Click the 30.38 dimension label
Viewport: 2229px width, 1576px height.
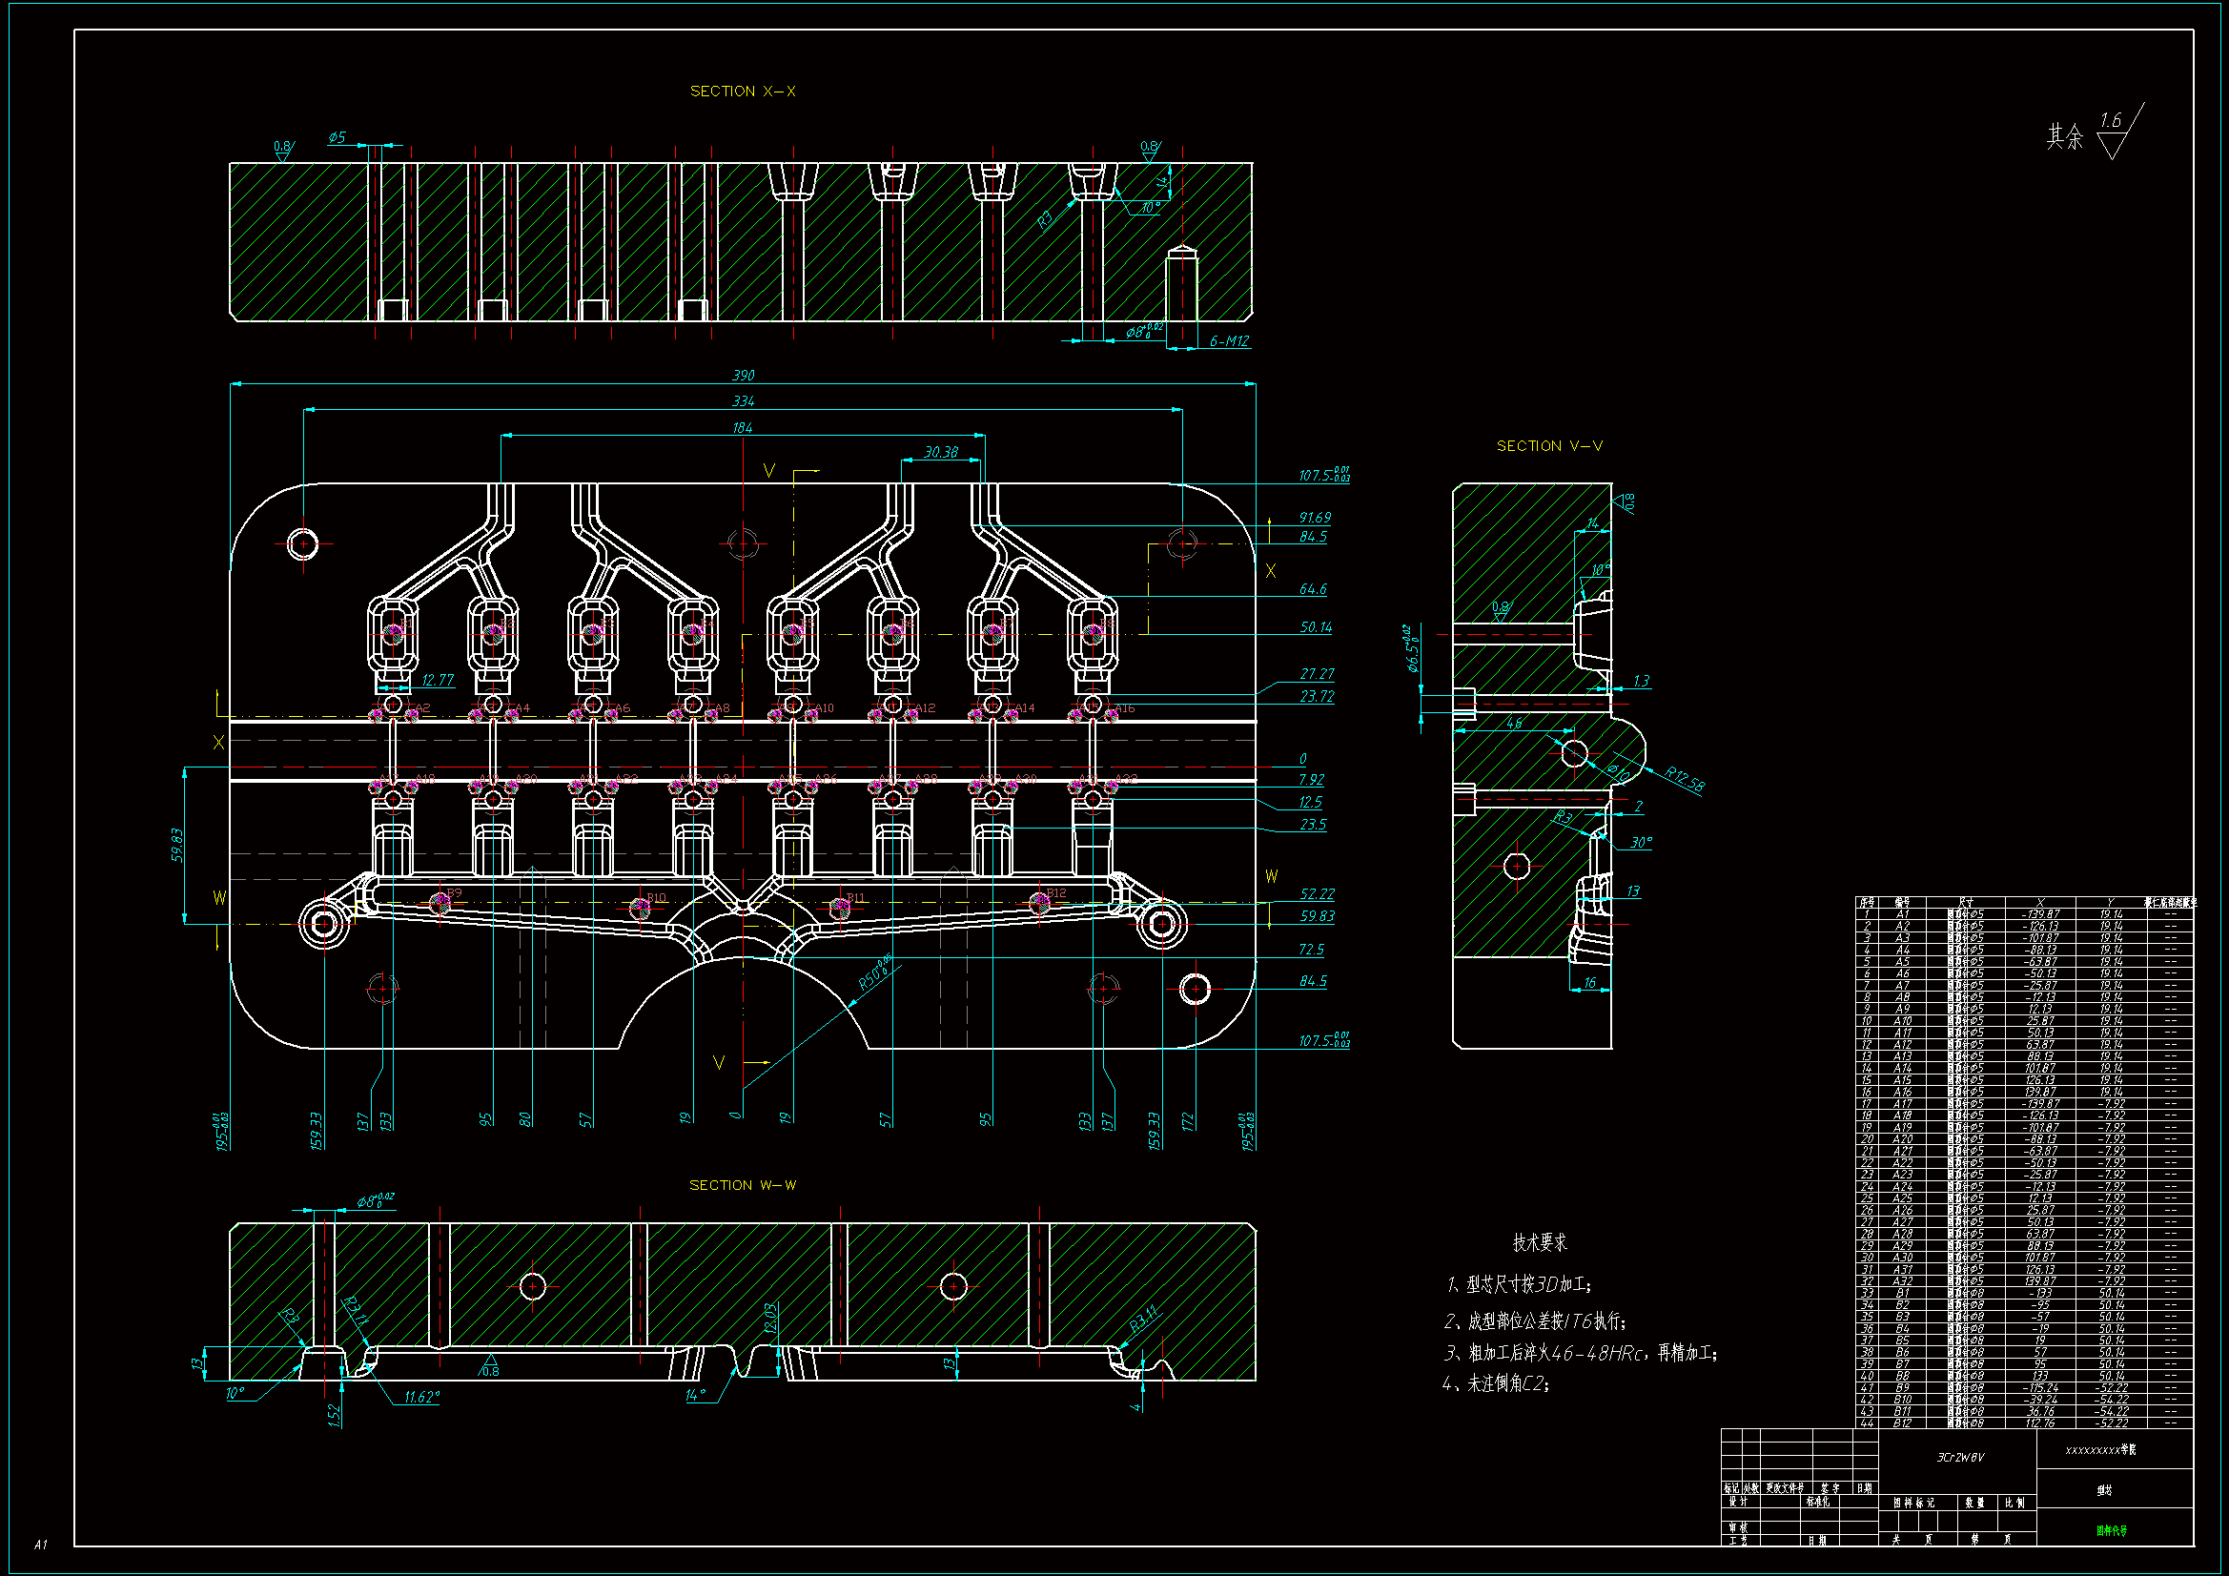coord(941,452)
